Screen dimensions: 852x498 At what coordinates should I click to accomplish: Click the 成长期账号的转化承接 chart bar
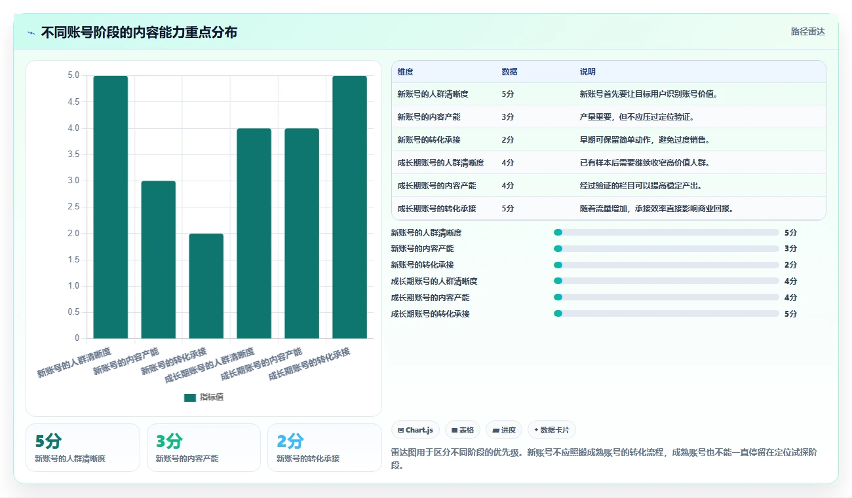pos(350,207)
